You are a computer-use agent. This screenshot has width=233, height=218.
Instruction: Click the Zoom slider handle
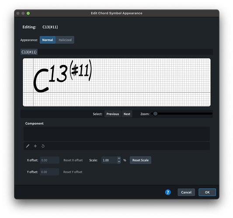[x=155, y=114]
